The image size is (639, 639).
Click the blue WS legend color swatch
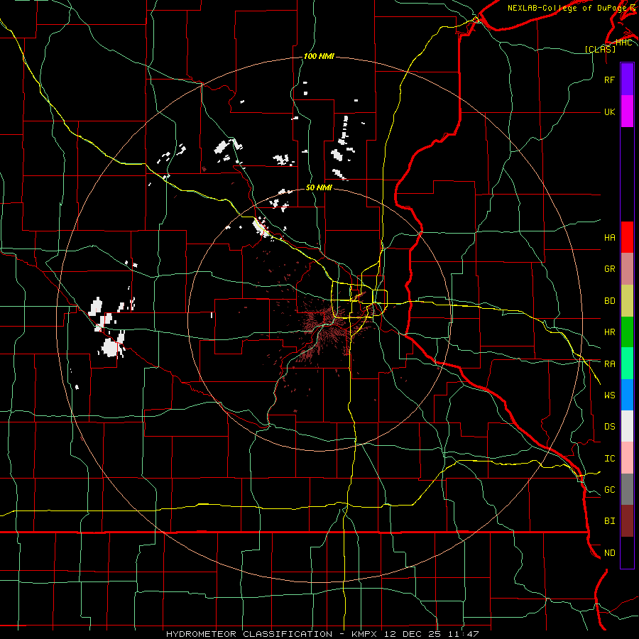[627, 395]
